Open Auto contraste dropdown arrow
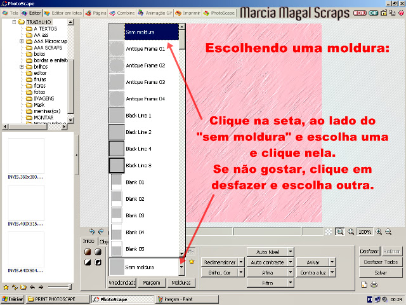This screenshot has width=406, height=305. 291,262
